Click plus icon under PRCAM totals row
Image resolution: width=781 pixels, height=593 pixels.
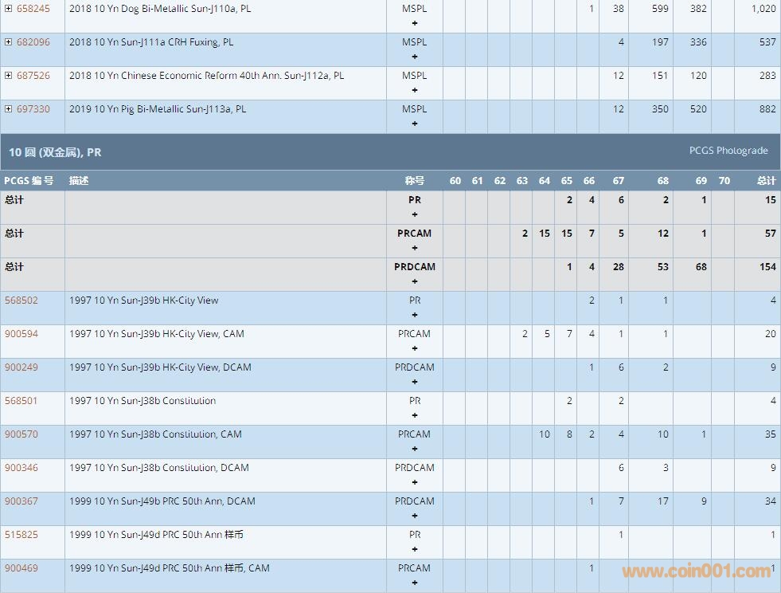[x=414, y=248]
